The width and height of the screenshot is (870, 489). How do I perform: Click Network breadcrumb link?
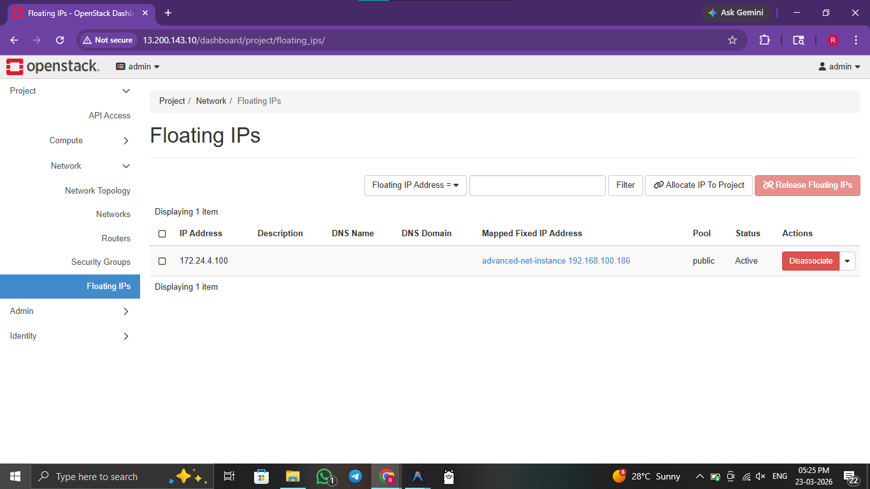211,101
